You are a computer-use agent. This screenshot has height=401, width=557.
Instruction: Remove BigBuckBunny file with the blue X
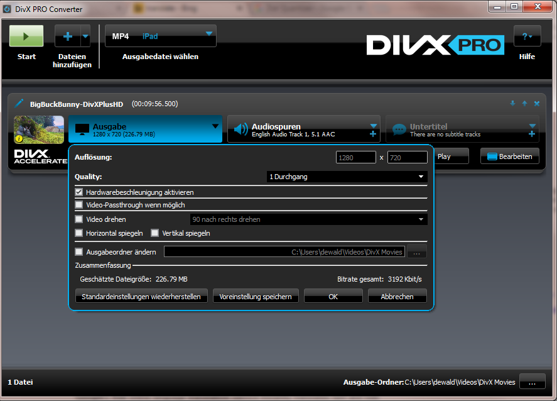coord(537,104)
